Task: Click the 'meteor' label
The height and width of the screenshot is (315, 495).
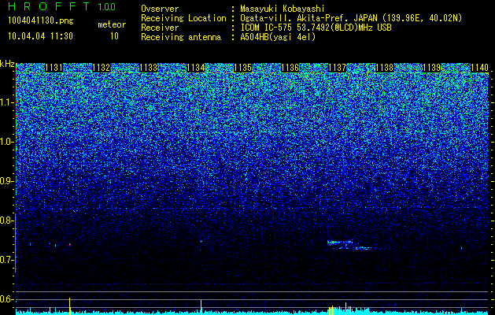Action: (x=112, y=24)
